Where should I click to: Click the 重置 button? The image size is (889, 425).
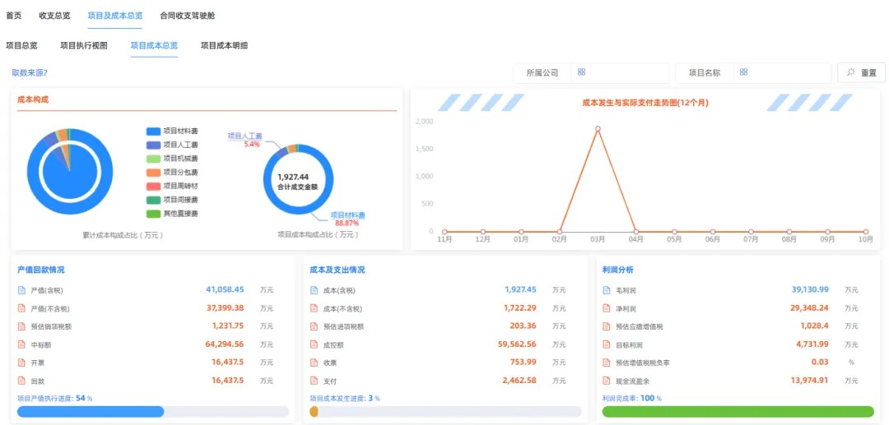pos(861,72)
